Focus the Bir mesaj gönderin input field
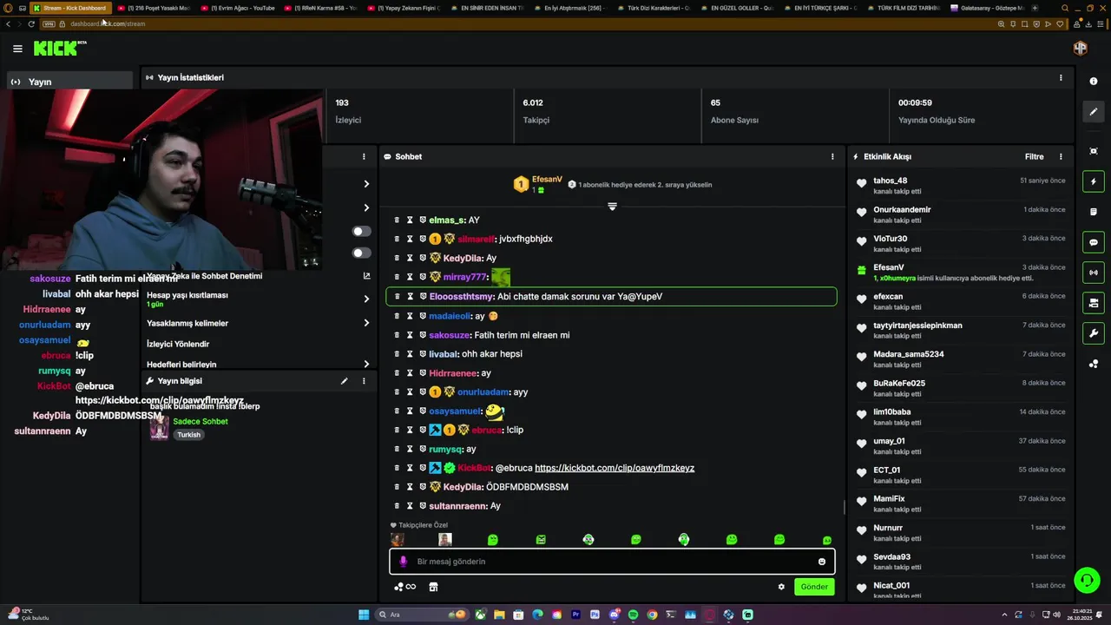1111x625 pixels. [x=612, y=562]
